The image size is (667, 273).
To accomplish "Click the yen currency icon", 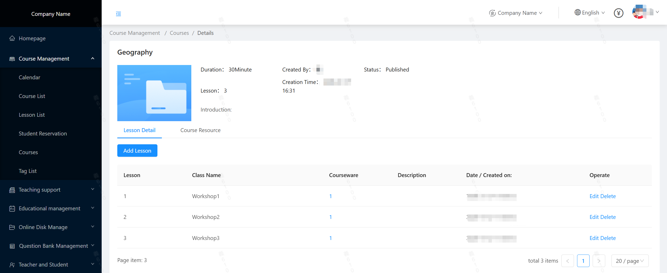I will coord(618,13).
